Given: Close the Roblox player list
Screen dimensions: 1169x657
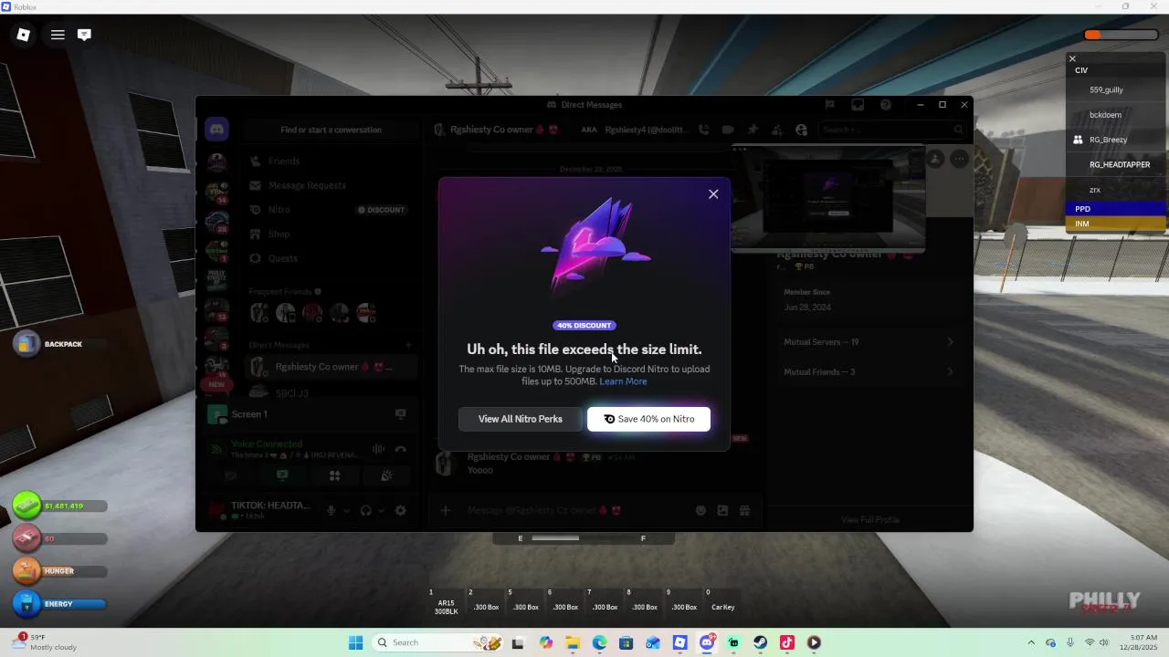Looking at the screenshot, I should (1073, 58).
